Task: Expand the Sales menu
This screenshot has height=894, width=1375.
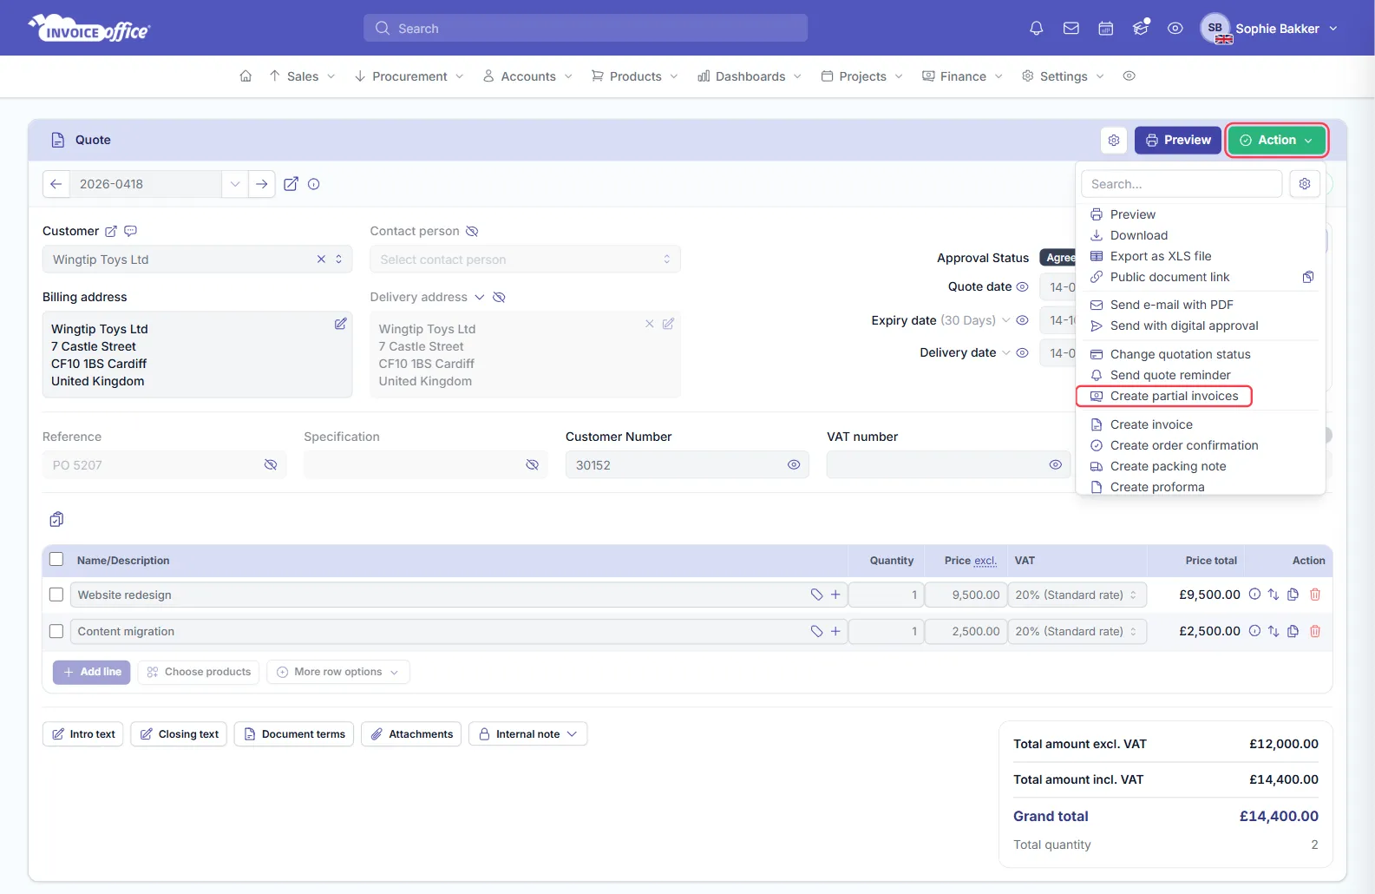Action: (x=302, y=76)
